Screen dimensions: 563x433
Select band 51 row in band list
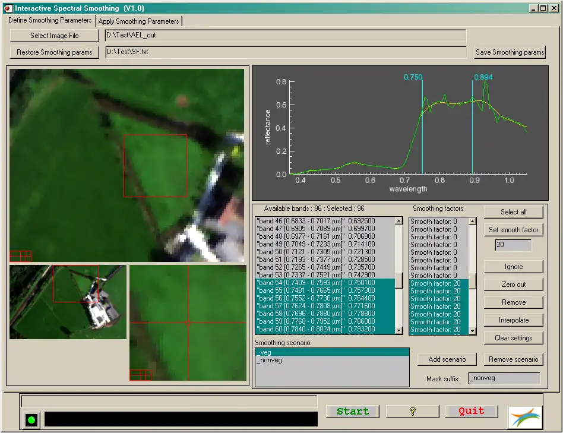coord(325,260)
